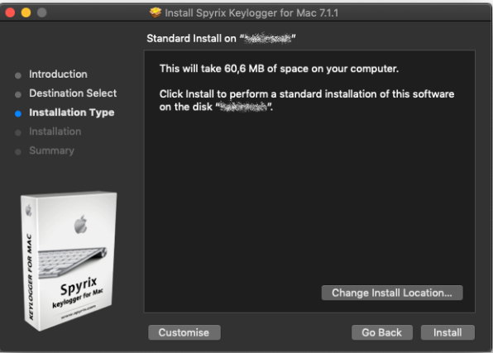Click the "Standard Install on" heading
The width and height of the screenshot is (493, 353).
click(x=221, y=38)
